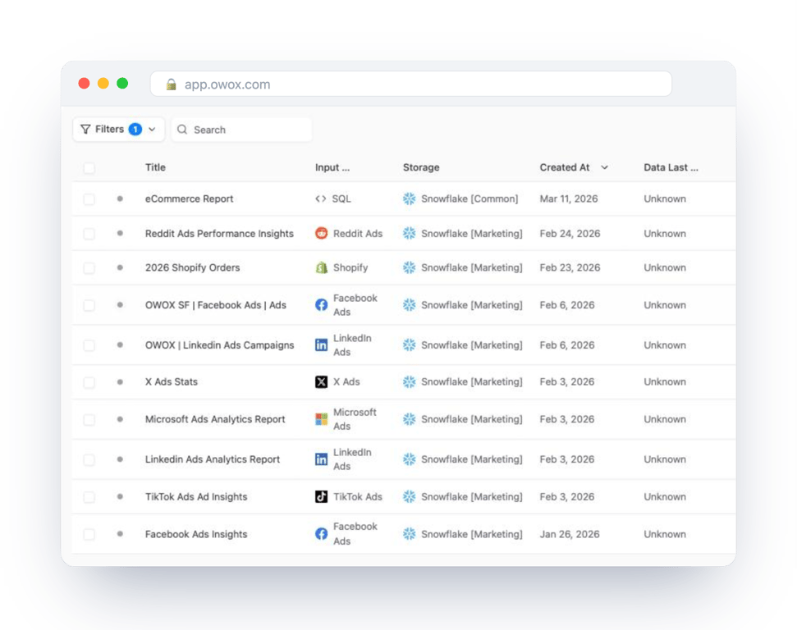Click the status dot for 2026 Shopify Orders

(120, 267)
